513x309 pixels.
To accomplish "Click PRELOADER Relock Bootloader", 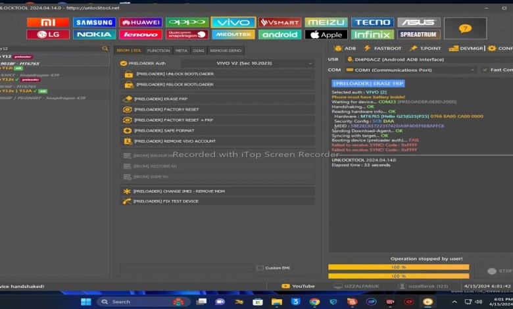I will (x=217, y=84).
